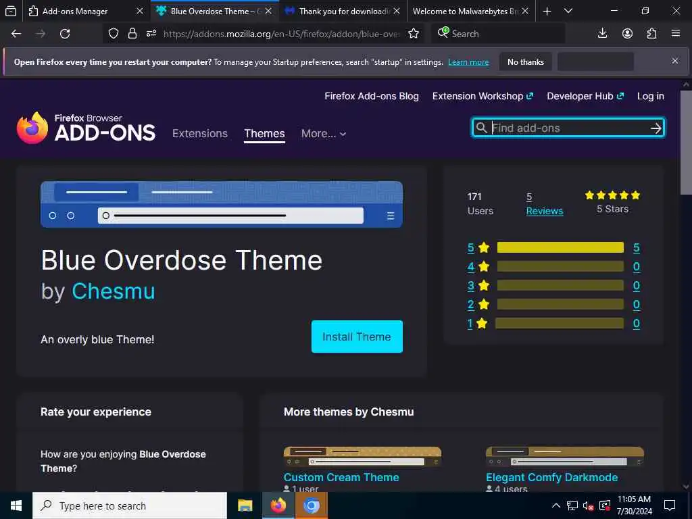Click the site padlock icon

[132, 34]
